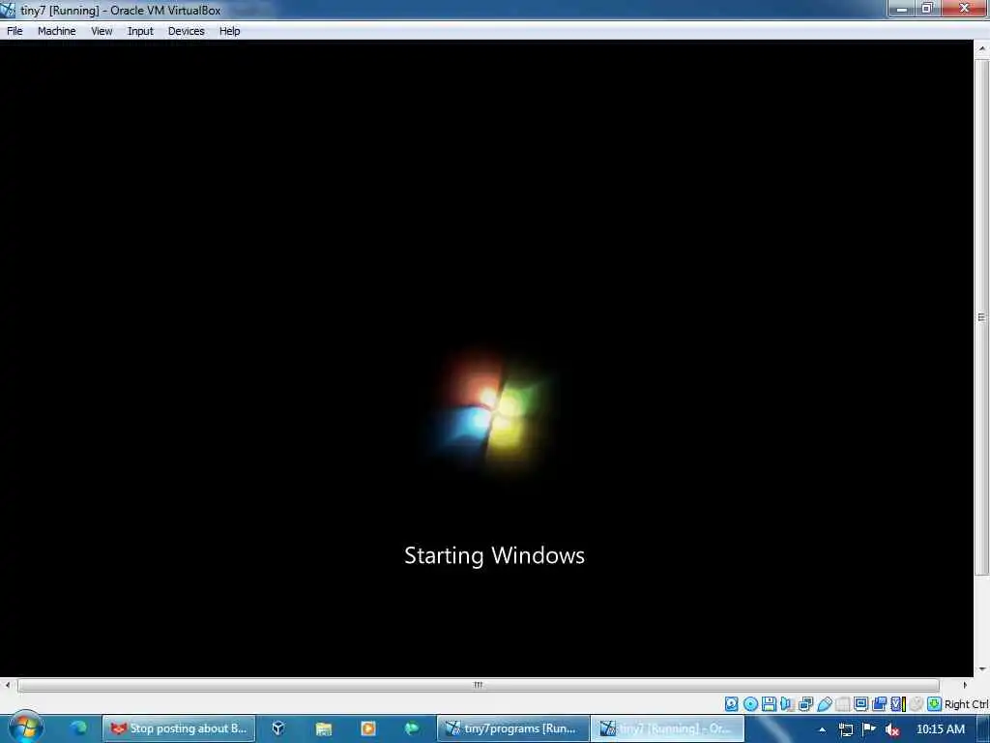Open the Machine menu
This screenshot has width=990, height=743.
[x=56, y=31]
